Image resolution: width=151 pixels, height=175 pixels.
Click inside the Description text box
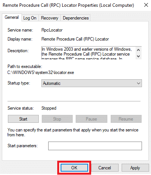88,53
